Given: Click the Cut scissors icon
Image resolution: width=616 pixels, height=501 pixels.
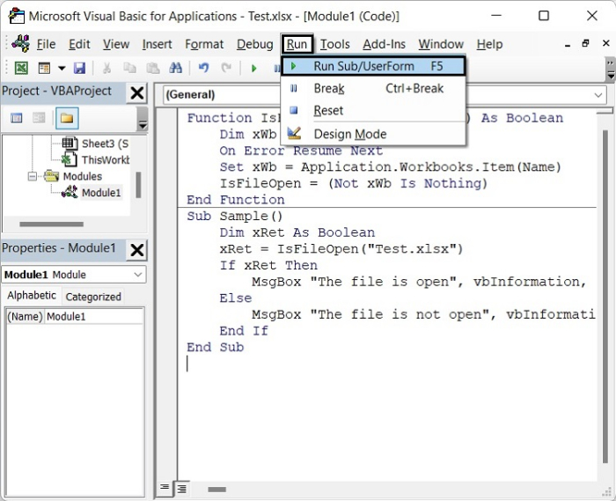Looking at the screenshot, I should pyautogui.click(x=106, y=68).
